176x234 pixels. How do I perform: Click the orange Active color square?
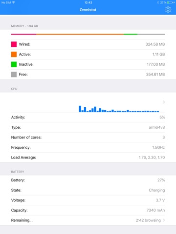(14, 54)
